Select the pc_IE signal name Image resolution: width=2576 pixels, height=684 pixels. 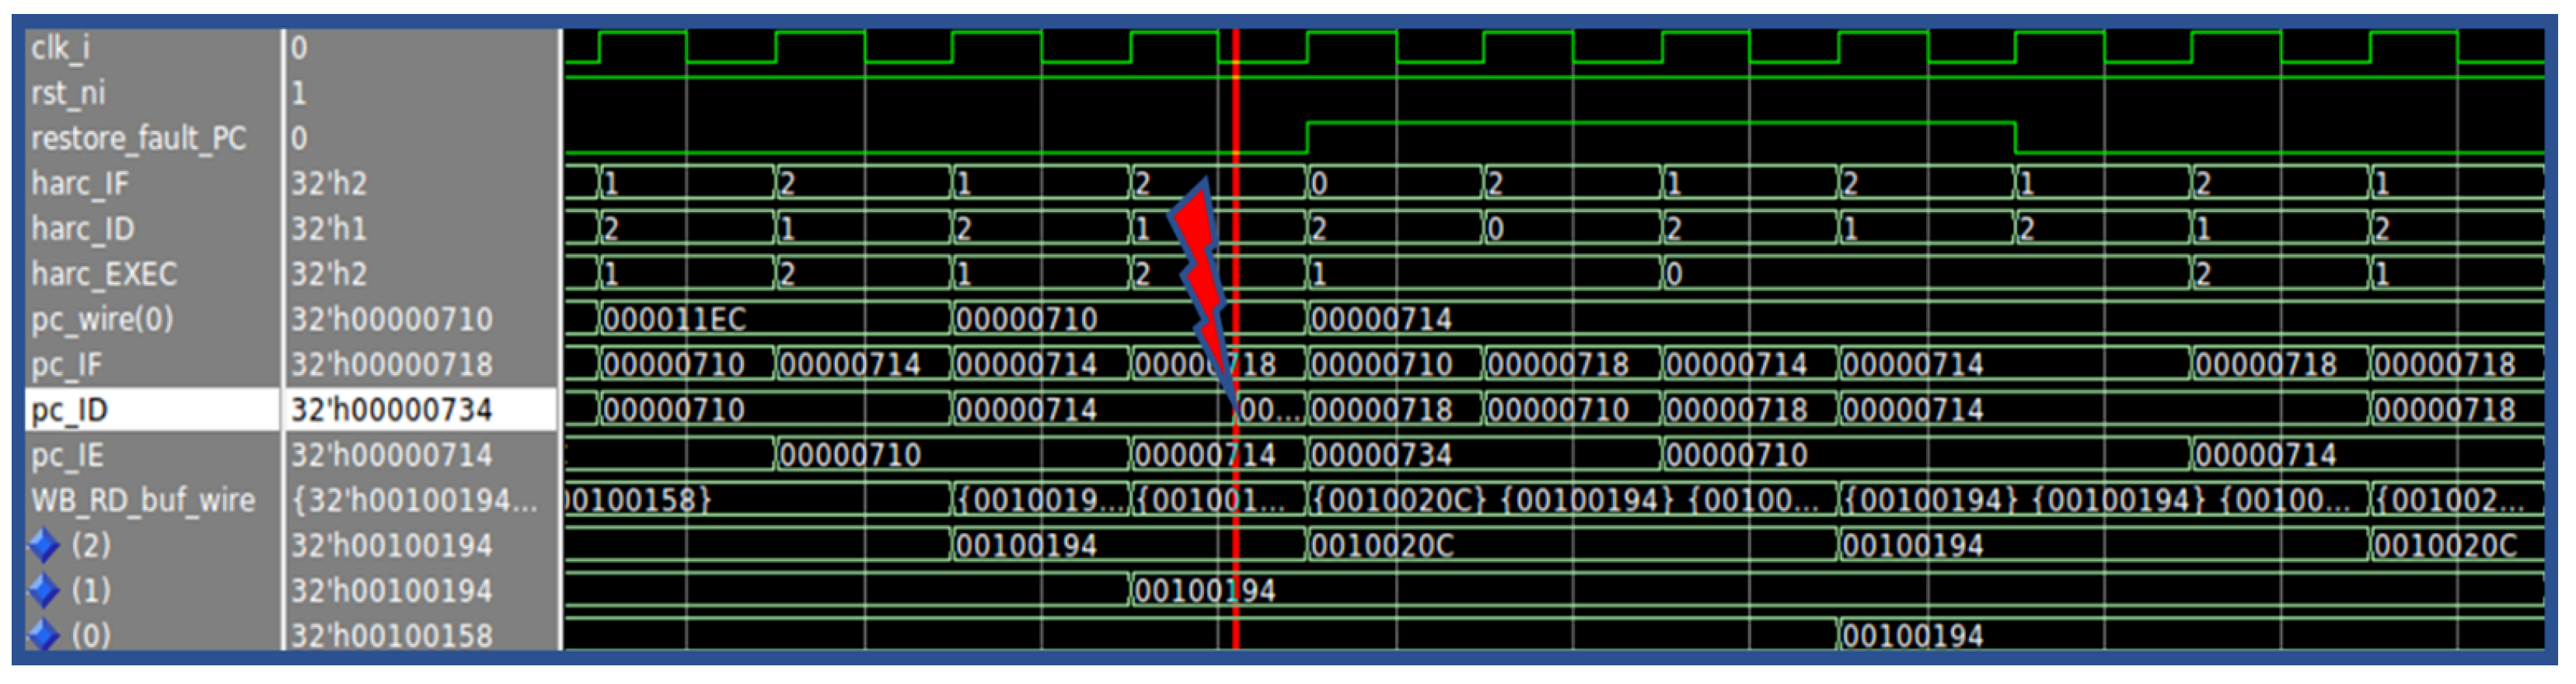pos(67,455)
